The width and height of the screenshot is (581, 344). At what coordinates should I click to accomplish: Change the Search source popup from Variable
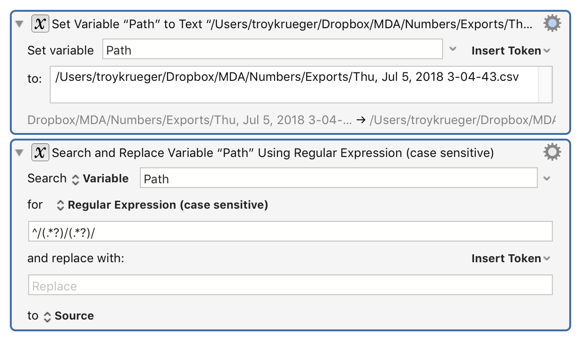[100, 179]
